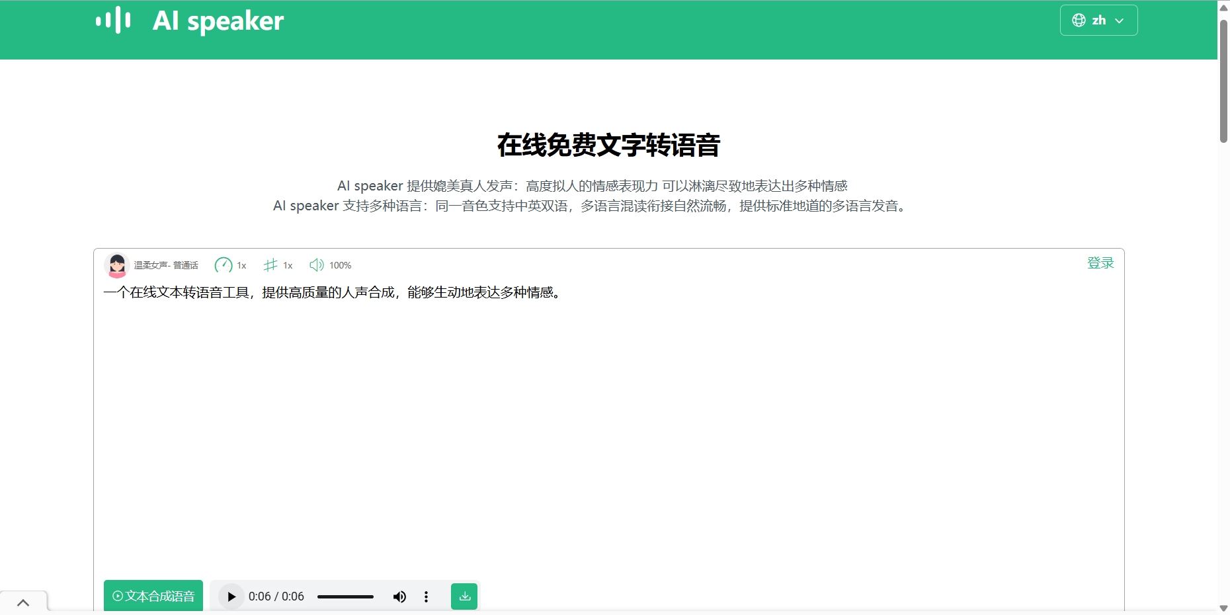
Task: Click the 100% volume value
Action: coord(341,265)
